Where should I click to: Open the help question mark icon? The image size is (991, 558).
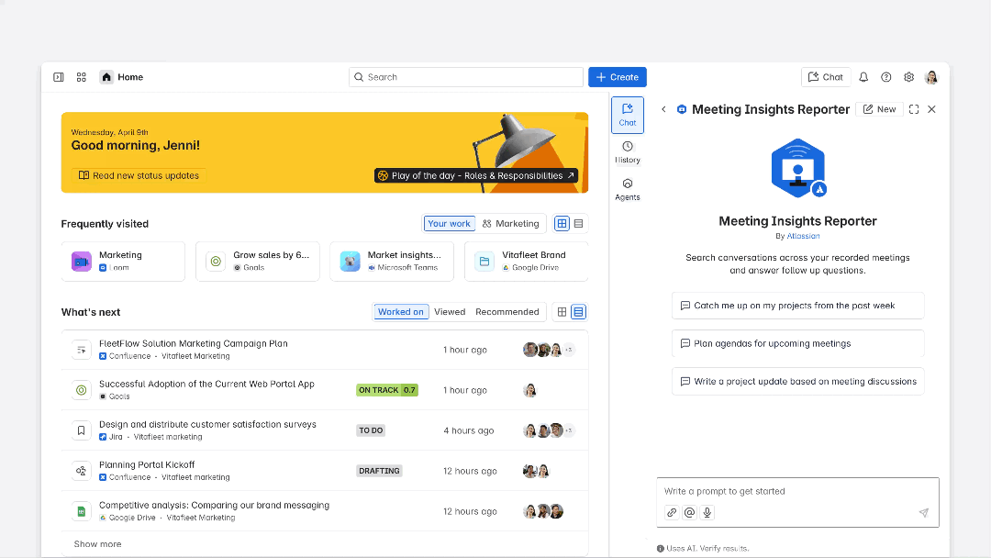886,77
